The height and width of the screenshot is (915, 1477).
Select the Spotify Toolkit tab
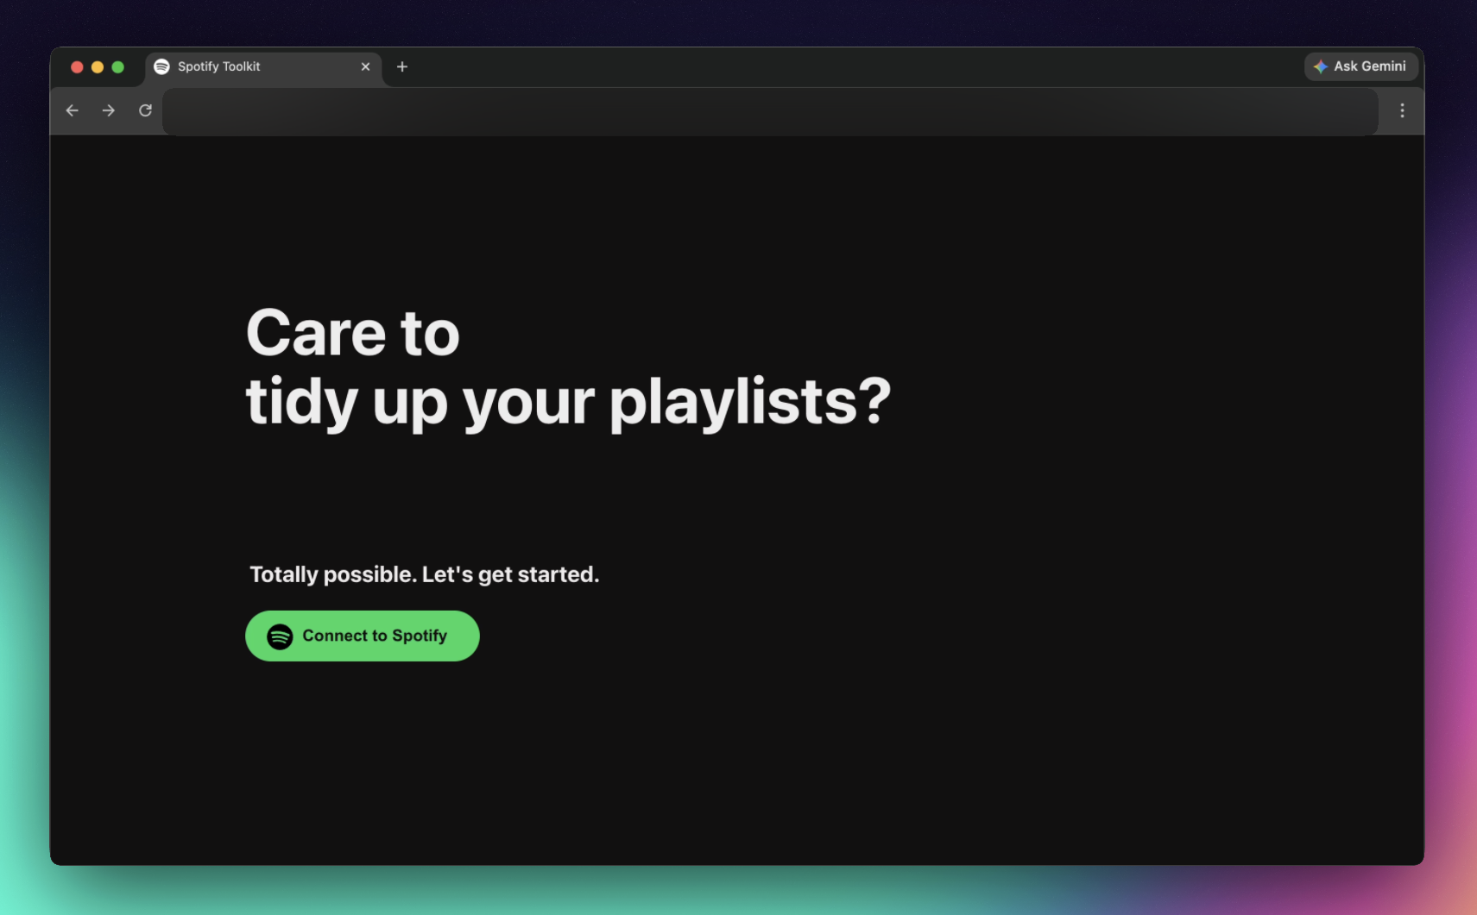[x=263, y=66]
